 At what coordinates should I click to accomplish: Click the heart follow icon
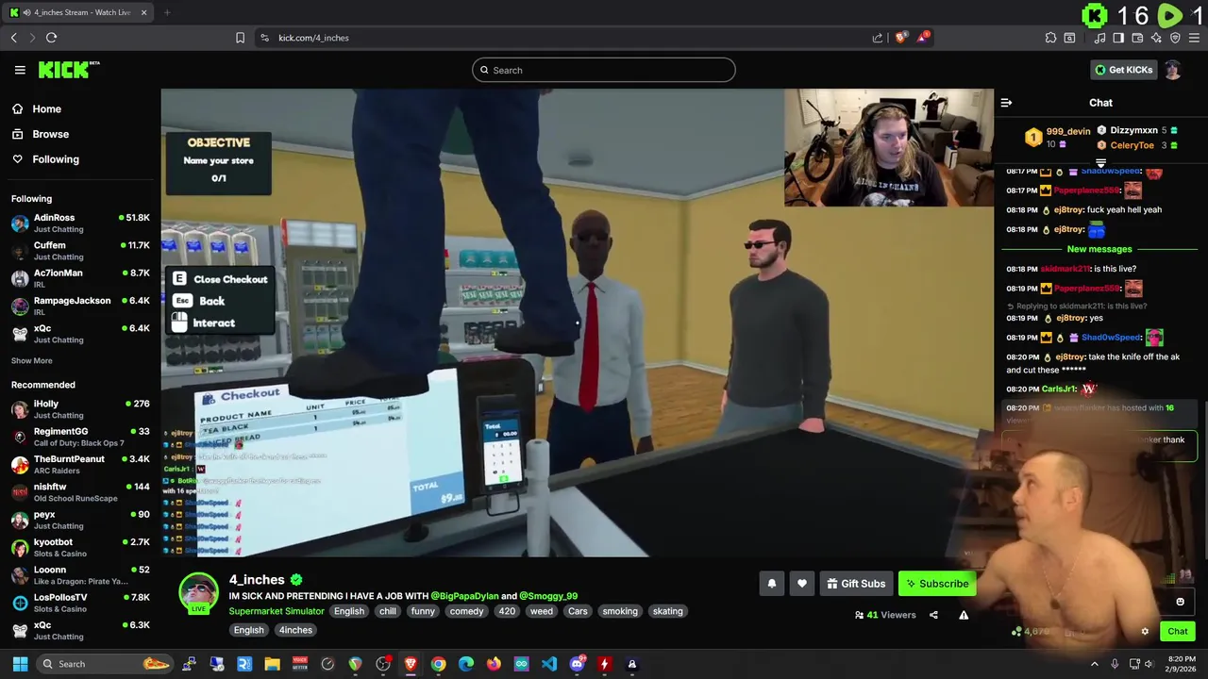(x=801, y=584)
